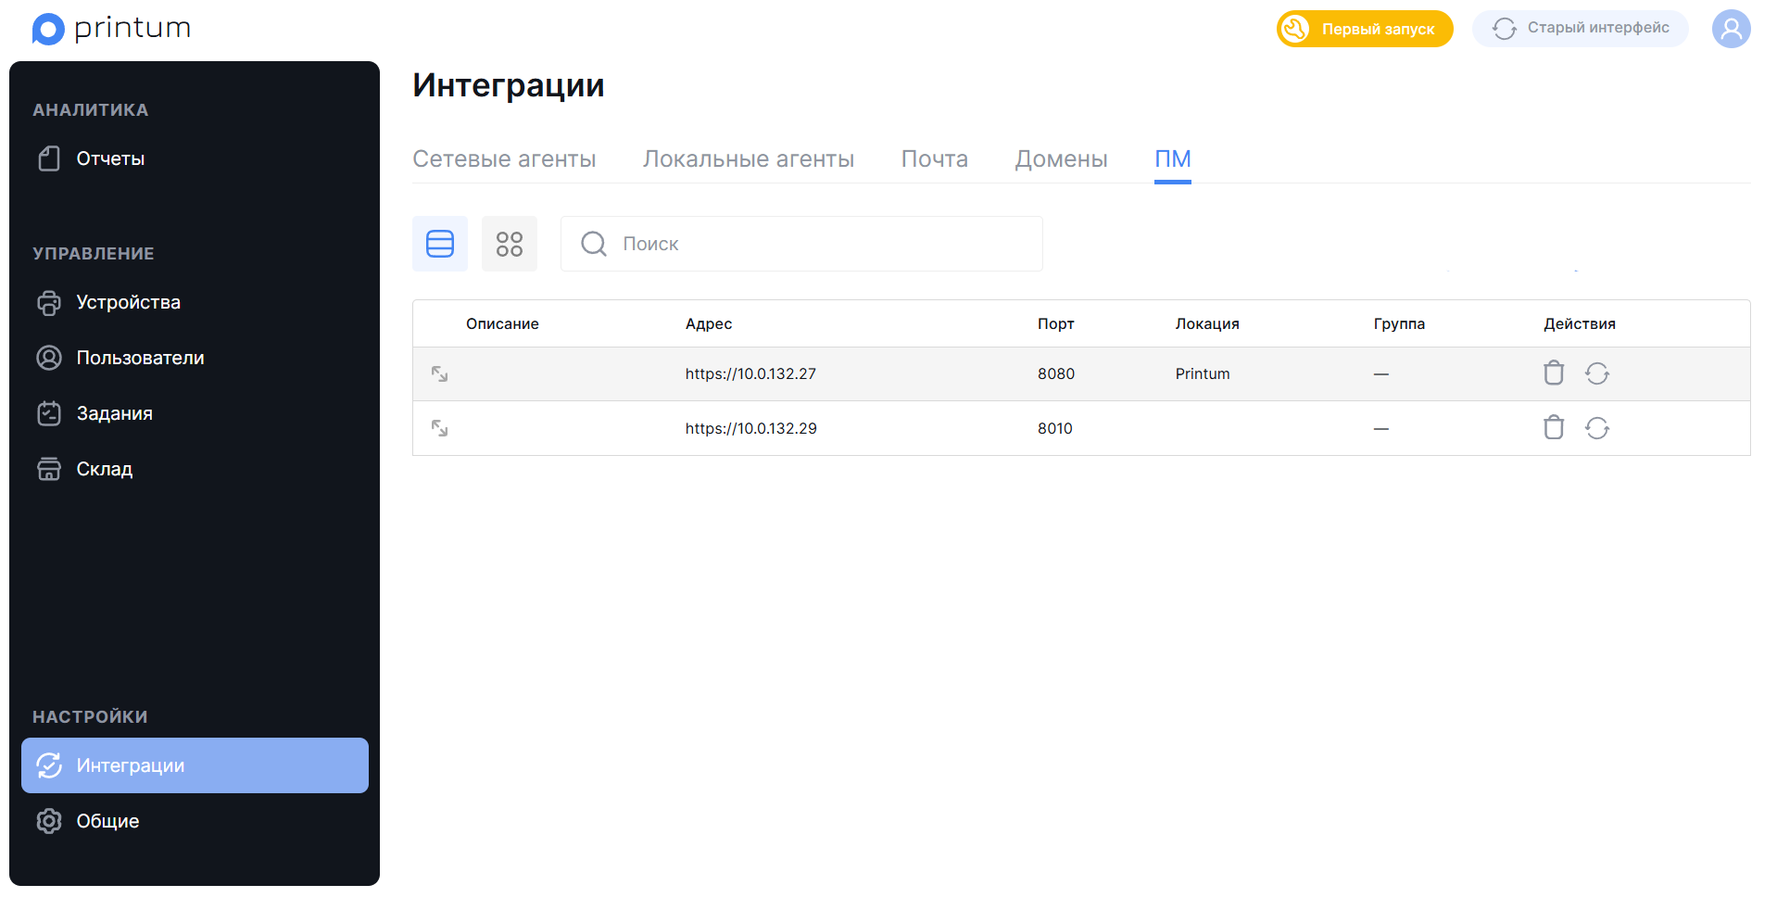This screenshot has width=1777, height=910.
Task: Expand the 10.0.132.27 row
Action: [x=440, y=373]
